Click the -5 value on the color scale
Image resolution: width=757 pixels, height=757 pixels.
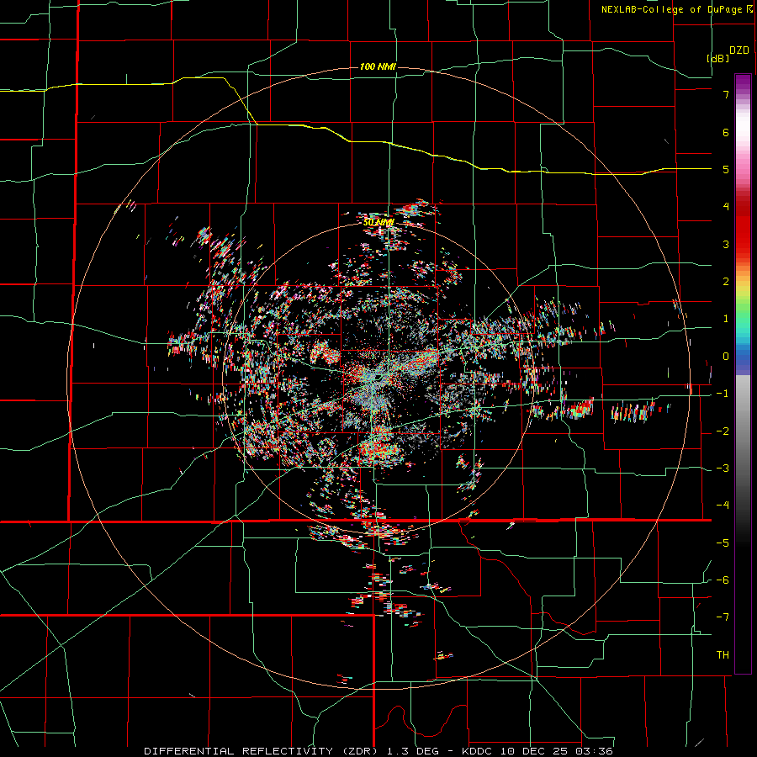(x=723, y=543)
